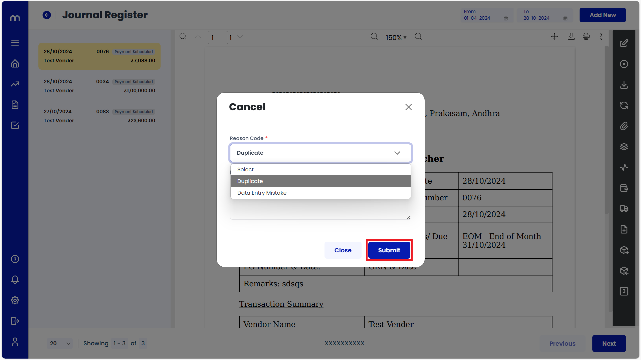The height and width of the screenshot is (360, 641).
Task: Open the wallet icon in right sidebar
Action: click(x=624, y=188)
